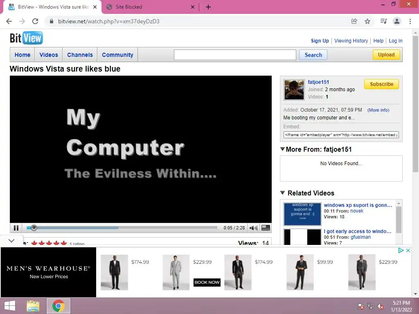
Task: Pause the video with the pause button
Action: click(x=16, y=228)
